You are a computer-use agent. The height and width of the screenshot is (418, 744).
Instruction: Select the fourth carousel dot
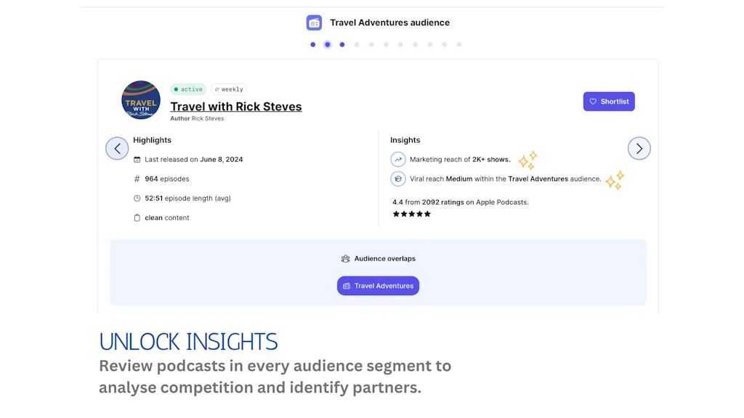(357, 44)
